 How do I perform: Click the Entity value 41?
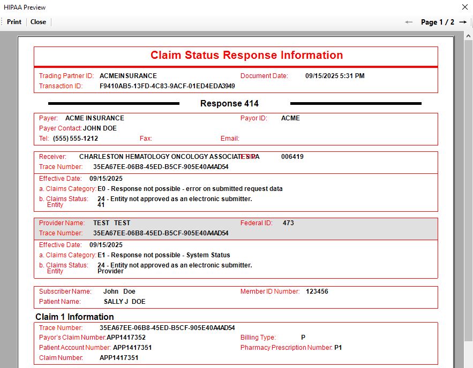pos(101,205)
